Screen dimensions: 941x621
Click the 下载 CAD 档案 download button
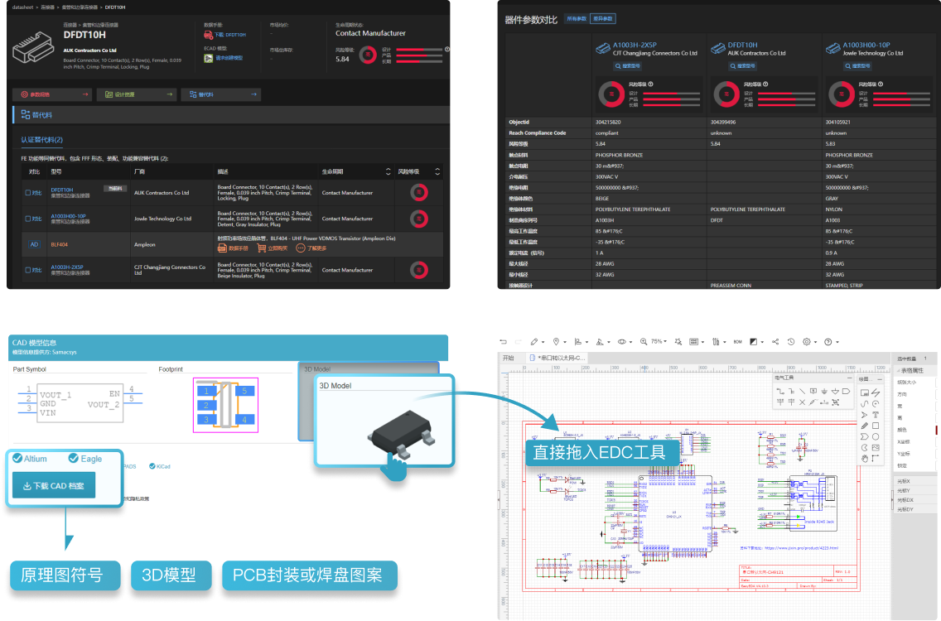54,485
